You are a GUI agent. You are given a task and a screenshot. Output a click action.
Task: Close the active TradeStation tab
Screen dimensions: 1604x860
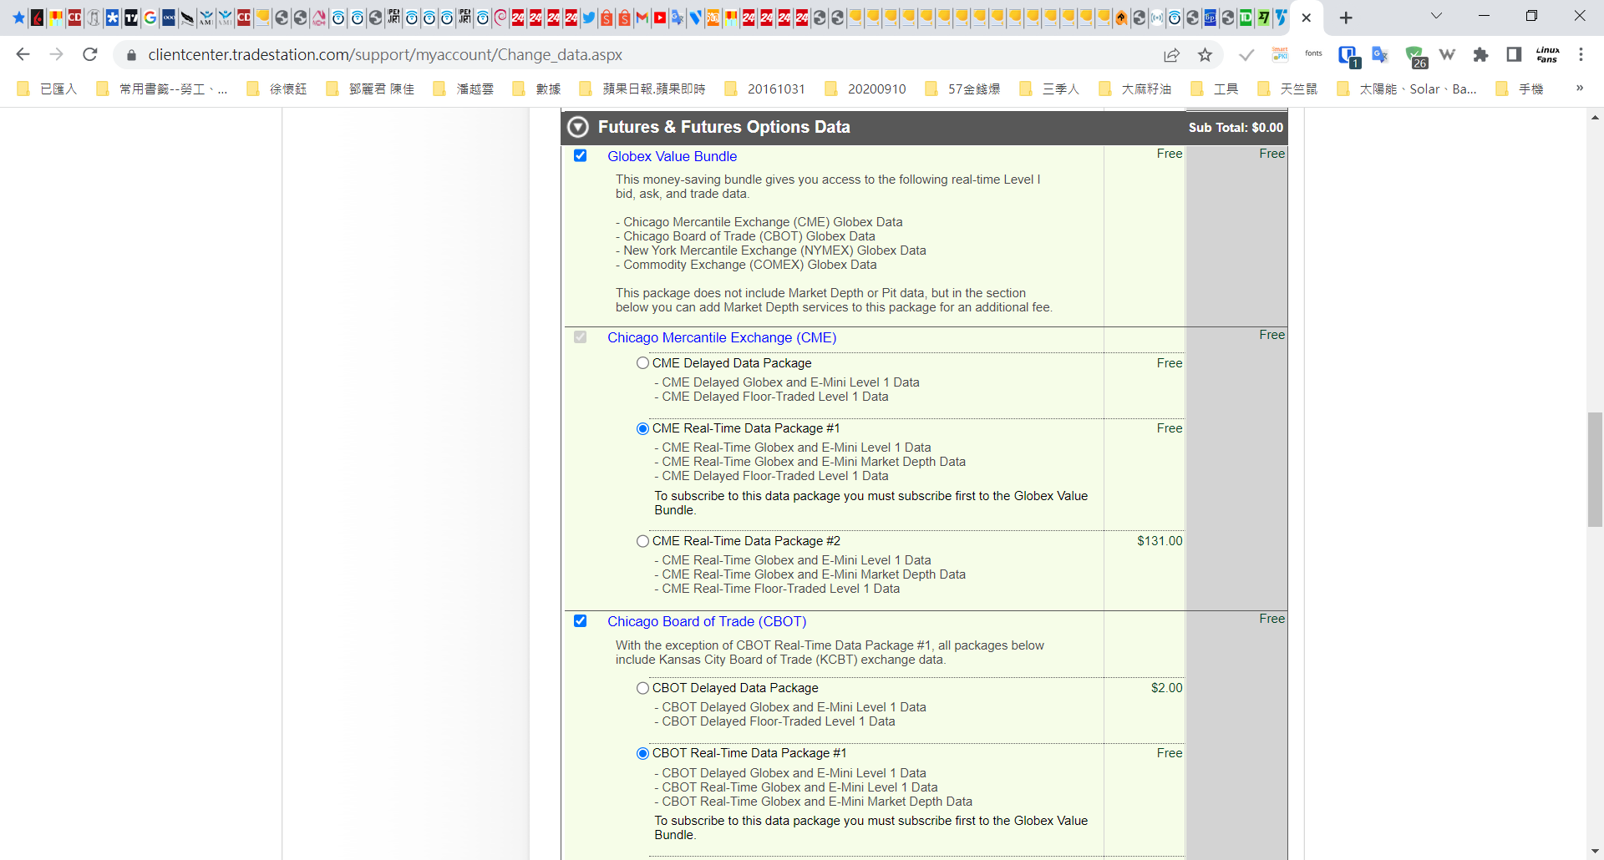point(1307,18)
